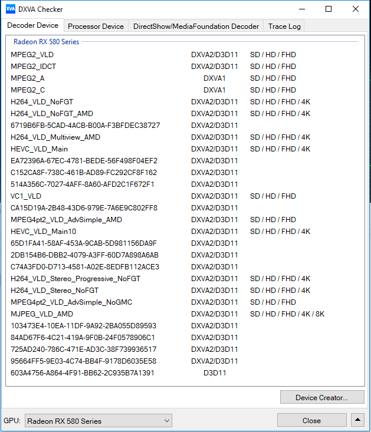This screenshot has width=371, height=432.
Task: Switch to the Trace Log tab
Action: pos(284,26)
